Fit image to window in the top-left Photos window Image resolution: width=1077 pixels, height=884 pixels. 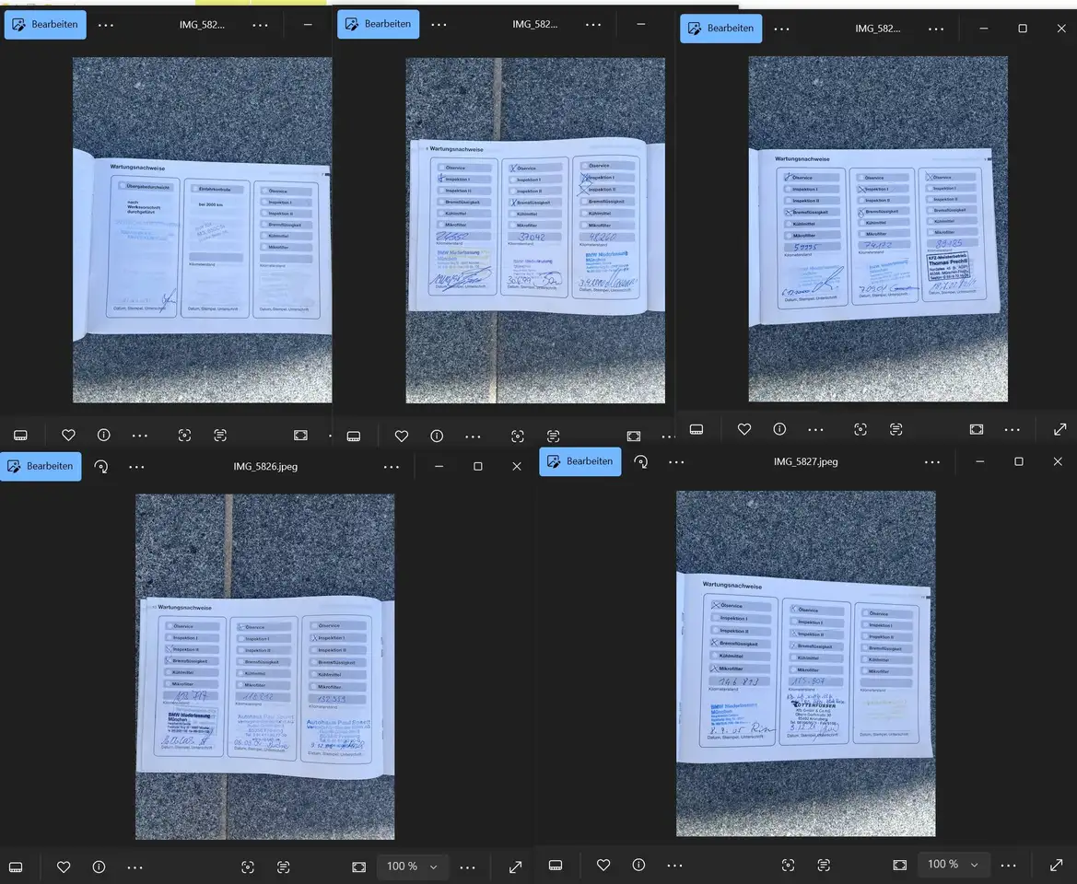click(x=301, y=436)
